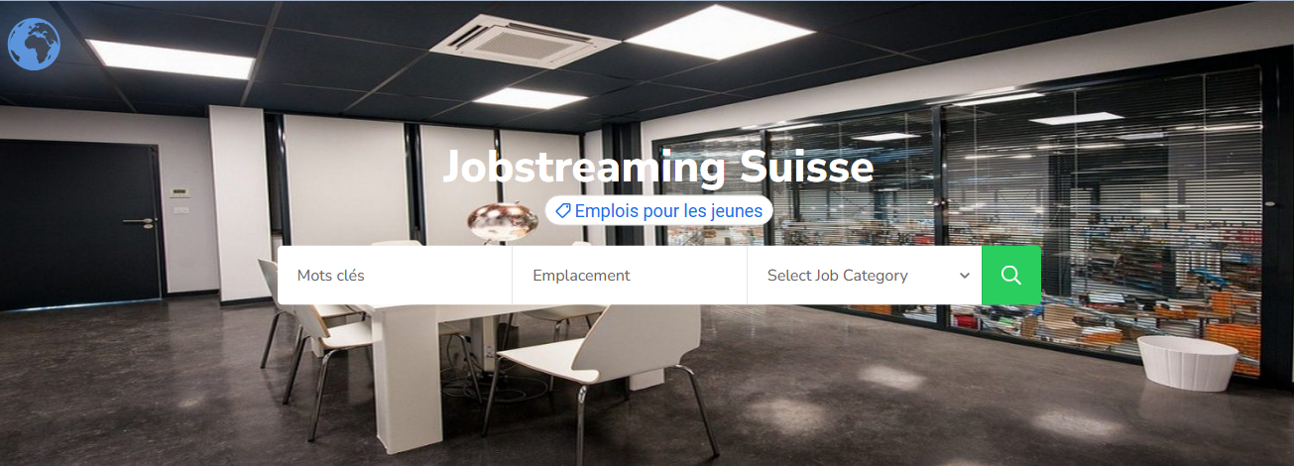Click the Jobstreaming Suisse heading
Image resolution: width=1294 pixels, height=466 pixels.
click(658, 167)
